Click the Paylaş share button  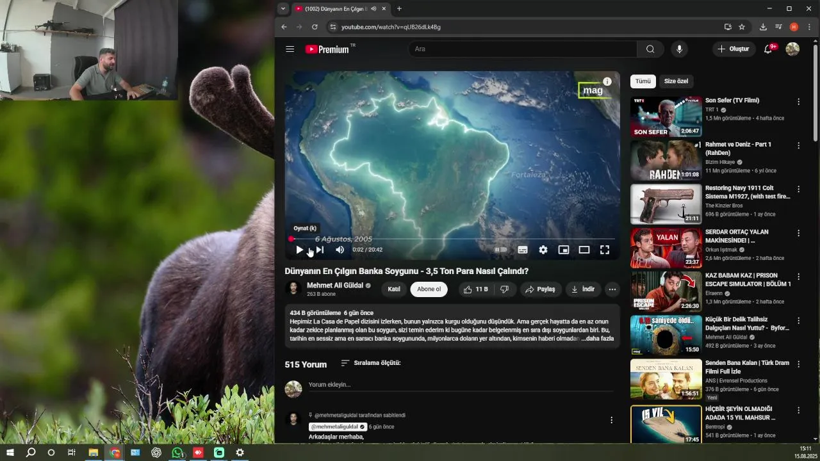point(540,289)
